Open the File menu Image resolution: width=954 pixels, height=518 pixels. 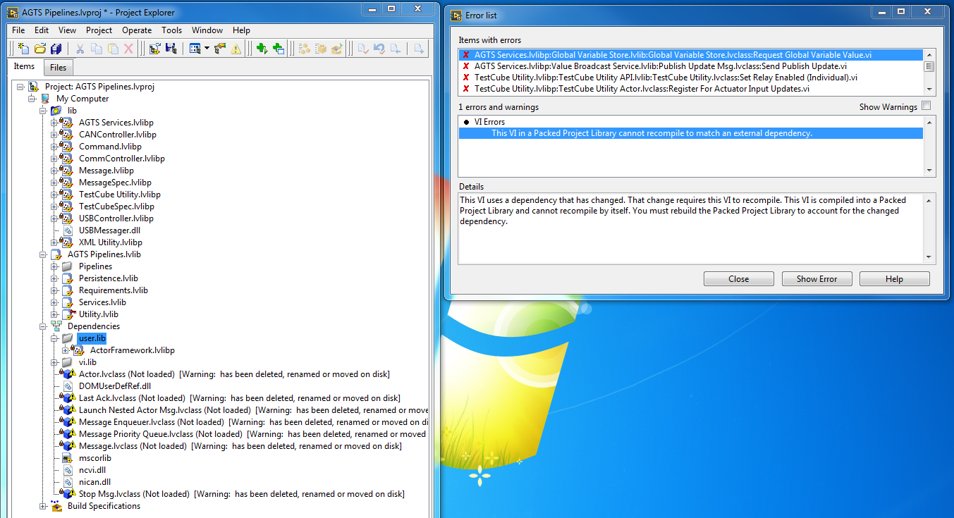(x=18, y=30)
